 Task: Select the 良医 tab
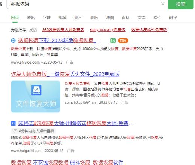pos(94,17)
